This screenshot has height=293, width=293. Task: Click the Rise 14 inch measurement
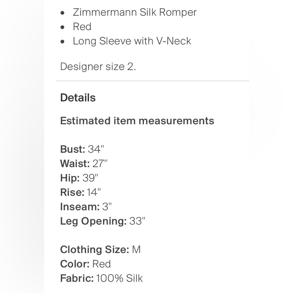point(80,192)
